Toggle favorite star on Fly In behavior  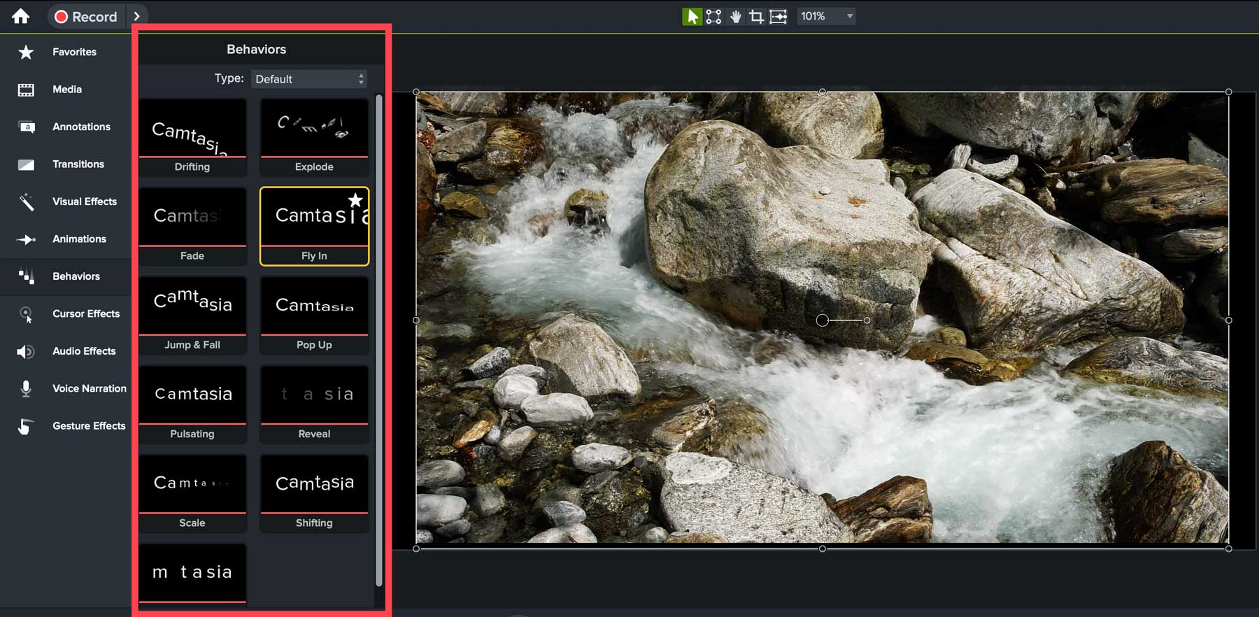pos(355,201)
